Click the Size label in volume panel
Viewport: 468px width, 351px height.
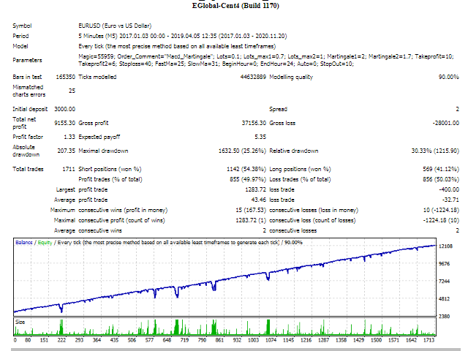pos(21,320)
